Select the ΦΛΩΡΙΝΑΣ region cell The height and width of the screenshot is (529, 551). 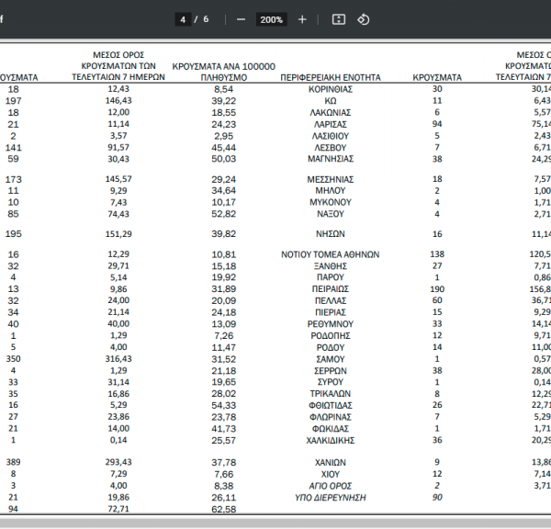[x=331, y=417]
